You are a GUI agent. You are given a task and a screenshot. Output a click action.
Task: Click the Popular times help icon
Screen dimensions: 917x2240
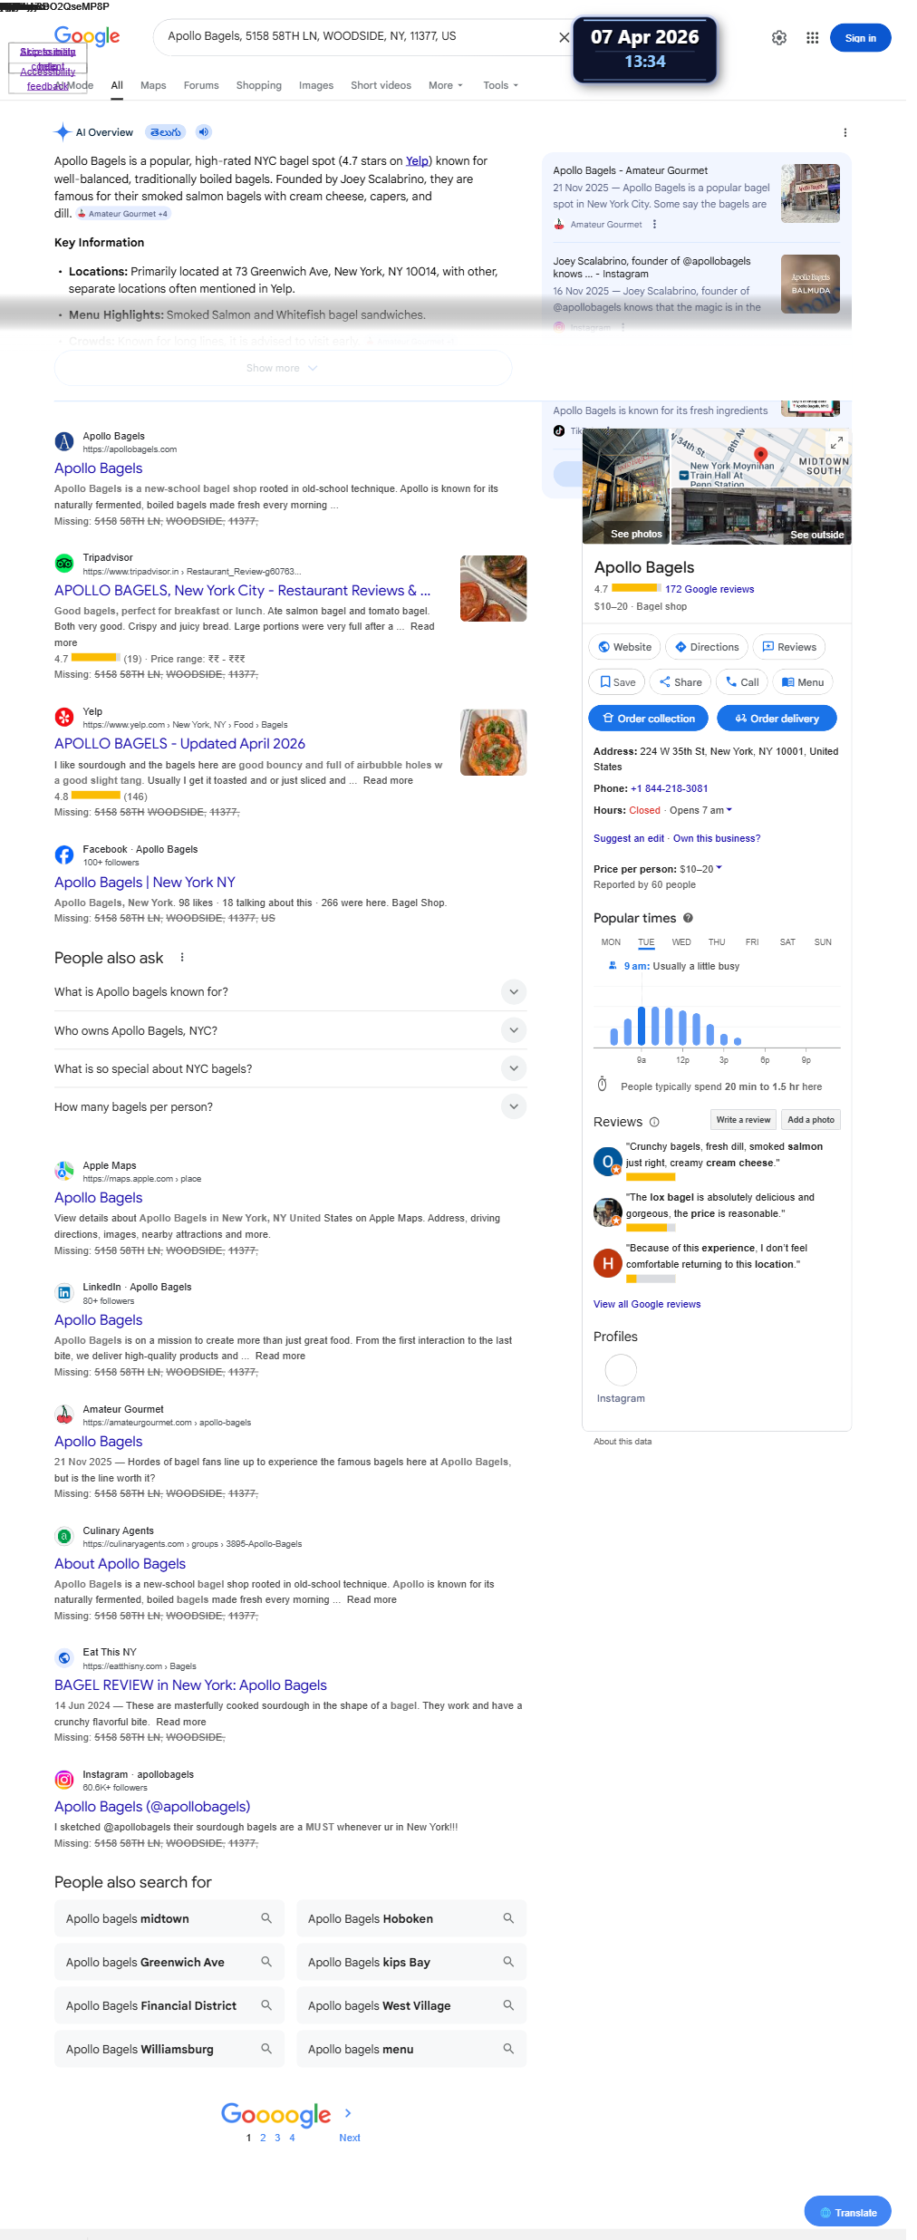[688, 918]
